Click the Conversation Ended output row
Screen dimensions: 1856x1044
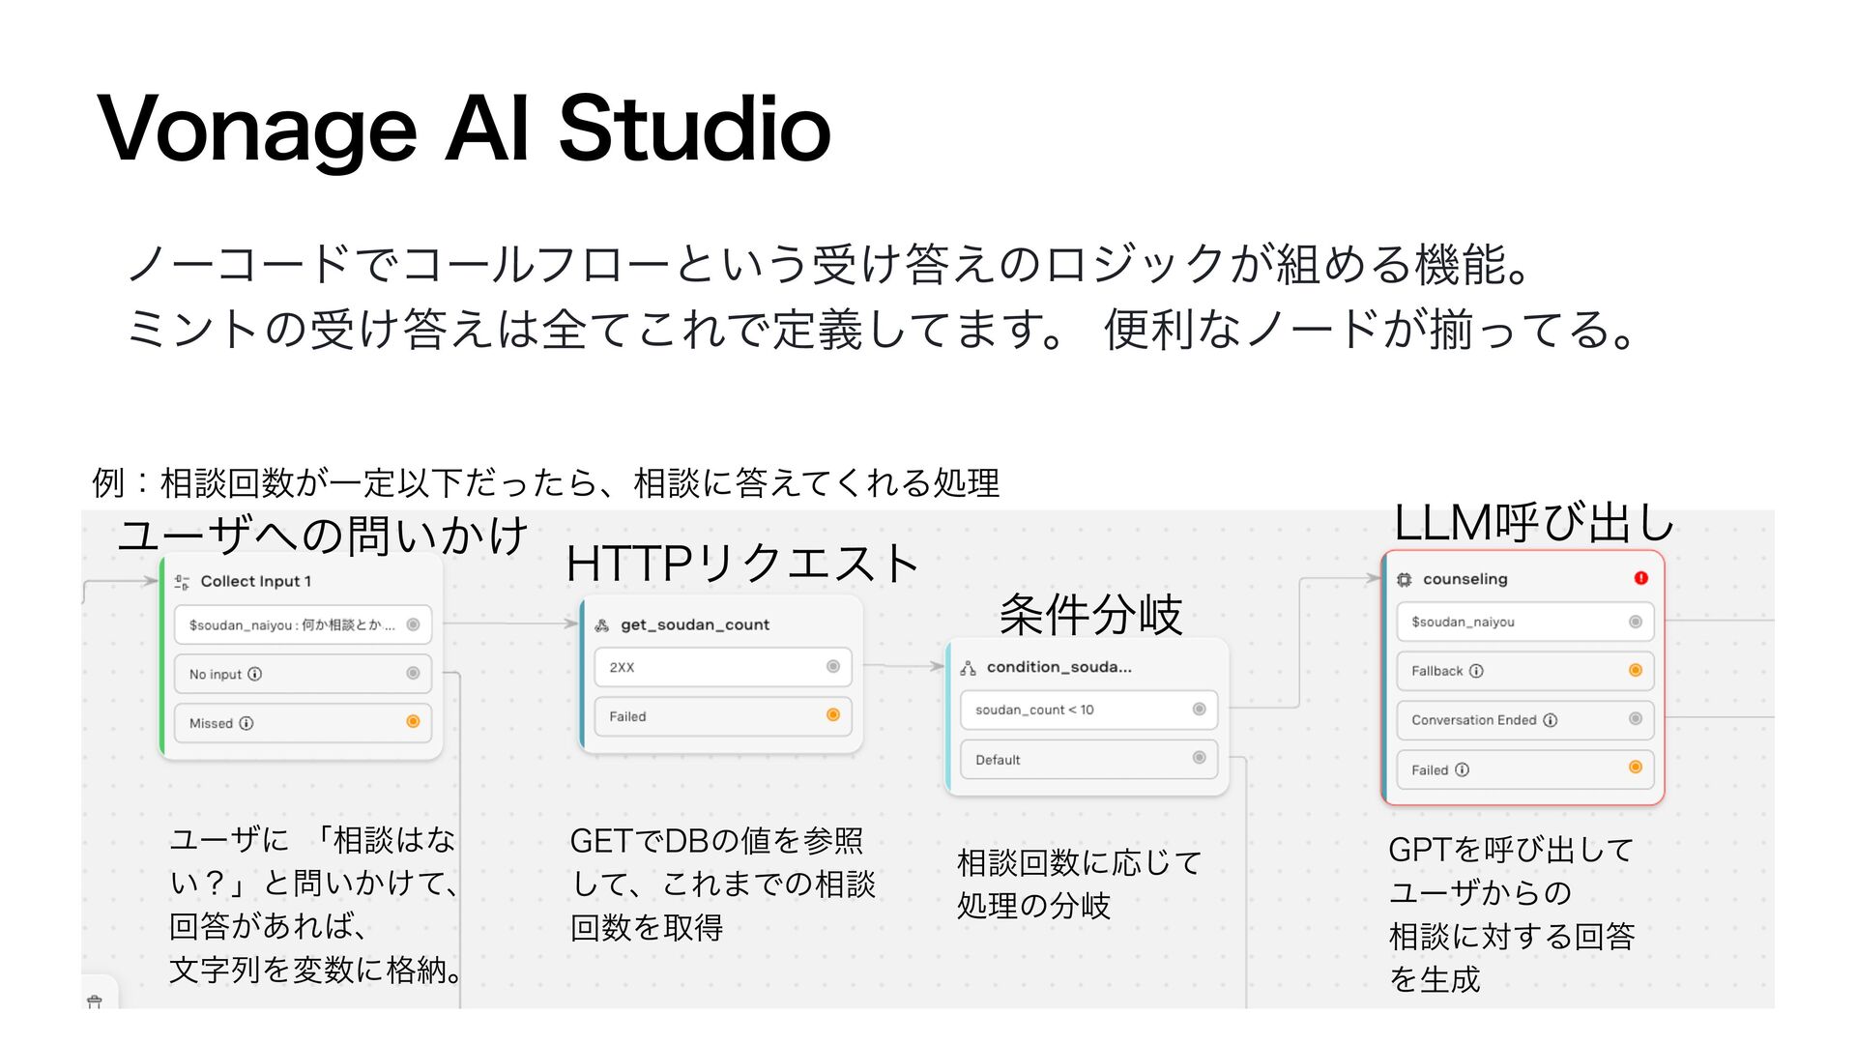click(x=1525, y=720)
